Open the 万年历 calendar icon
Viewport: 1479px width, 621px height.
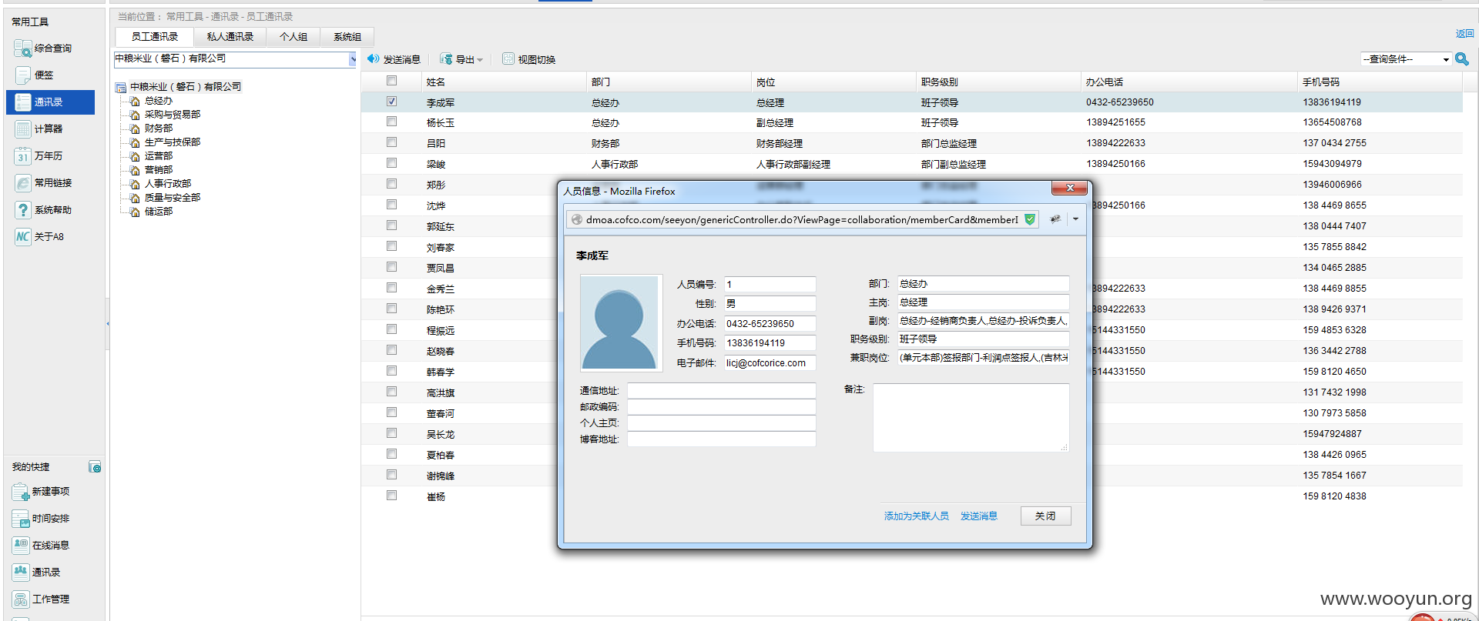point(23,156)
